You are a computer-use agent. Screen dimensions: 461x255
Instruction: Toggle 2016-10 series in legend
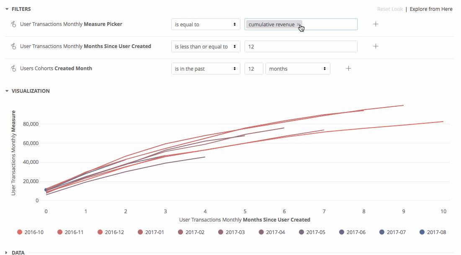click(x=30, y=232)
